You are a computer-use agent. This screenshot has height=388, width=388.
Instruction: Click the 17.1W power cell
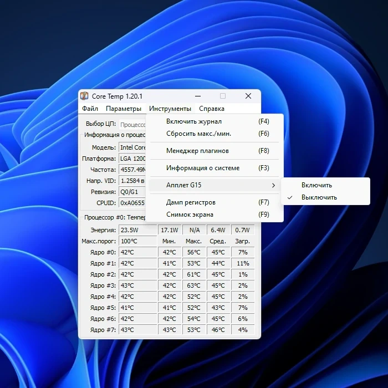(x=170, y=230)
